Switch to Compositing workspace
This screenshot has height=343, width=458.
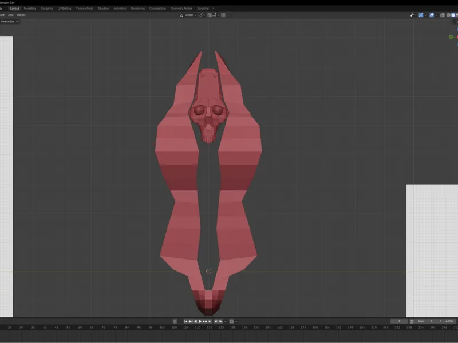coord(157,9)
